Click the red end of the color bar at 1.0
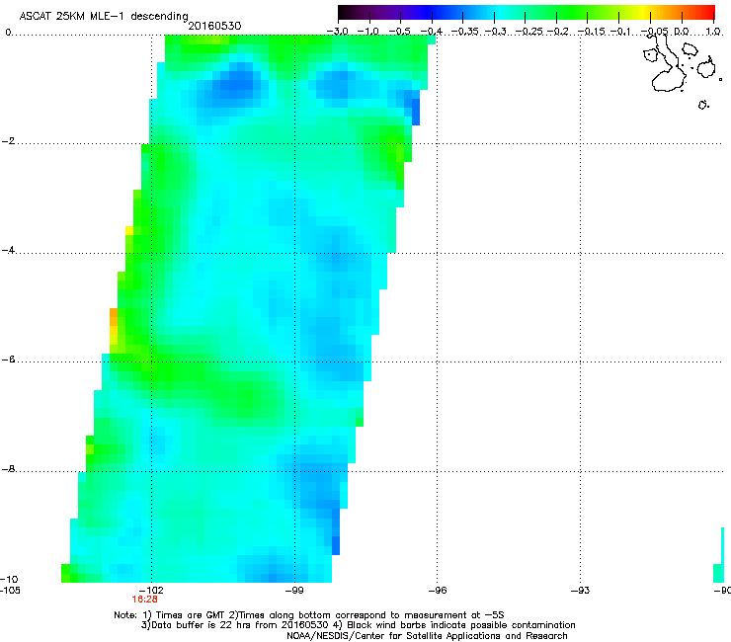The width and height of the screenshot is (731, 642). (x=710, y=13)
